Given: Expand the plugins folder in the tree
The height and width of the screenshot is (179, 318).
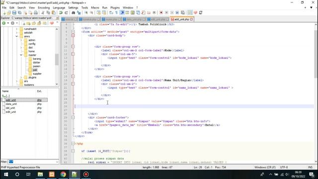Looking at the screenshot, I should click(21, 78).
